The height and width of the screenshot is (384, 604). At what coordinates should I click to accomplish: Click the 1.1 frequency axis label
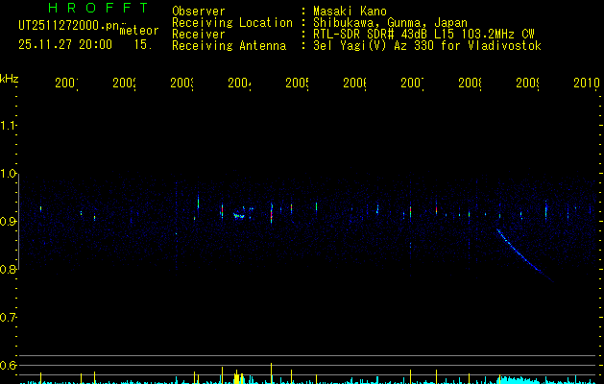coord(8,125)
